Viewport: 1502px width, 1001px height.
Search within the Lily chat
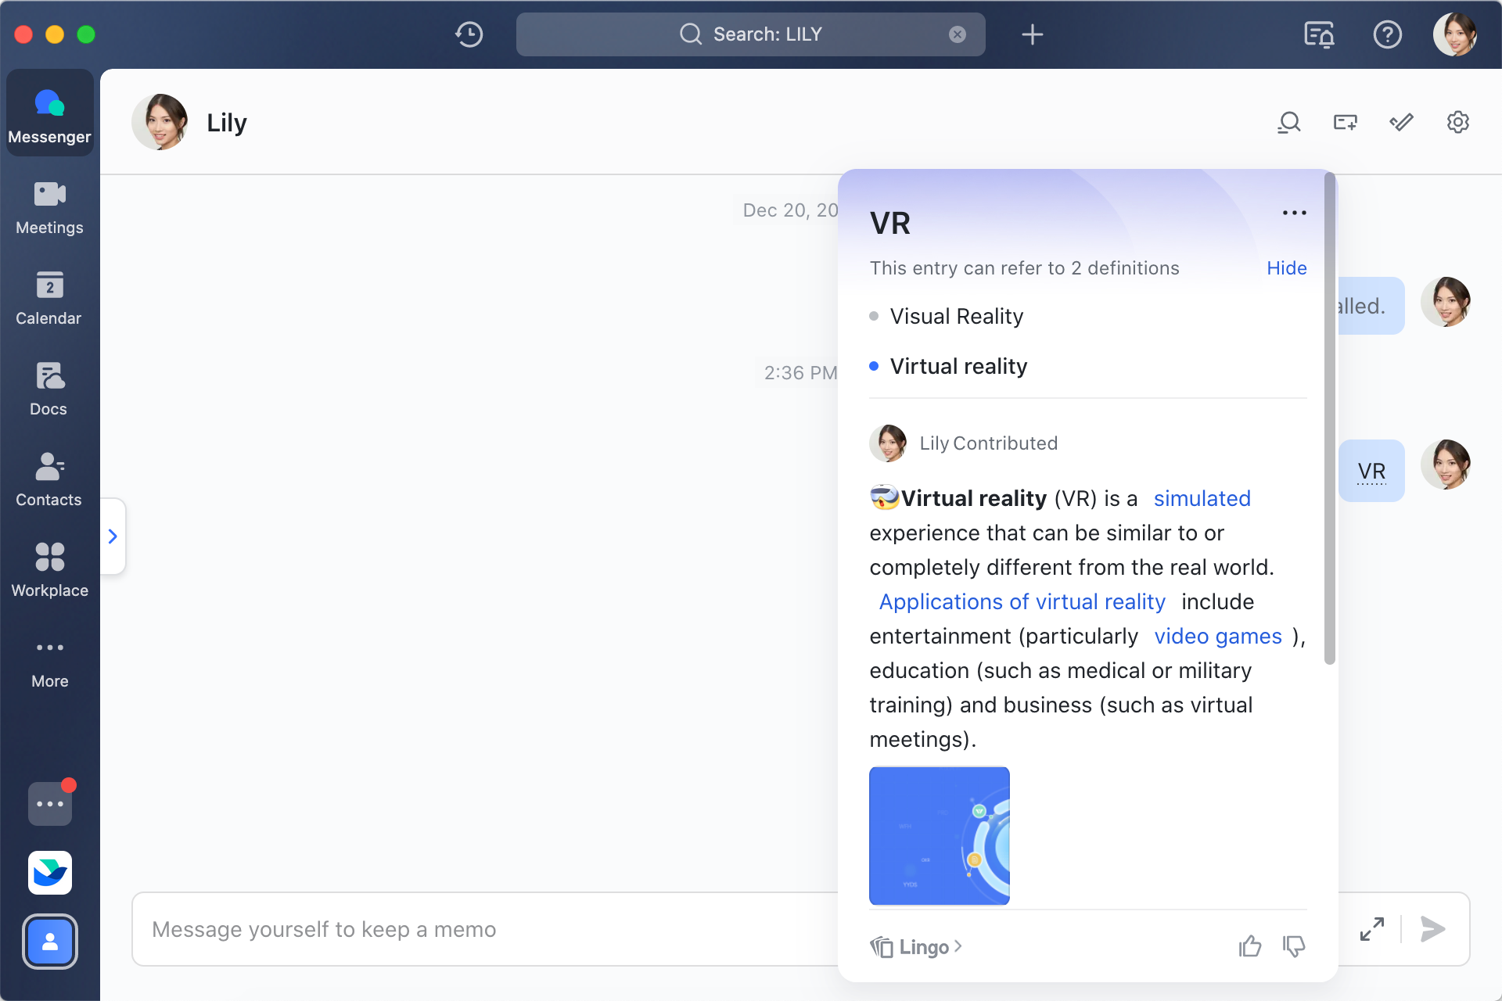tap(1288, 122)
